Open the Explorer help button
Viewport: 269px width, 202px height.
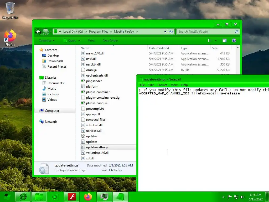[x=234, y=41]
